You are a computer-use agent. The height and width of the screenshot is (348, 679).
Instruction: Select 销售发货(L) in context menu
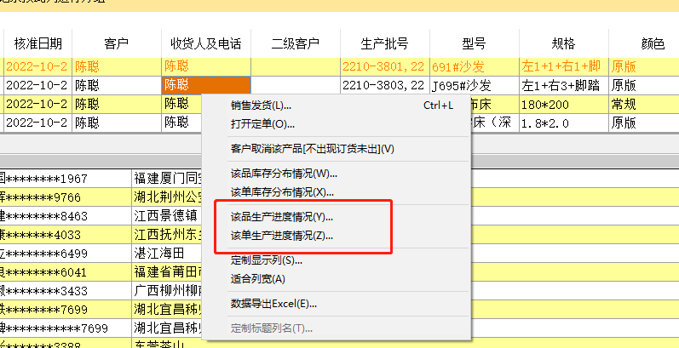261,106
